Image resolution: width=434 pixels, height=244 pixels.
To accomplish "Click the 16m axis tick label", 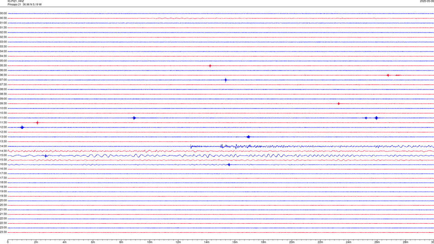I will [235, 242].
